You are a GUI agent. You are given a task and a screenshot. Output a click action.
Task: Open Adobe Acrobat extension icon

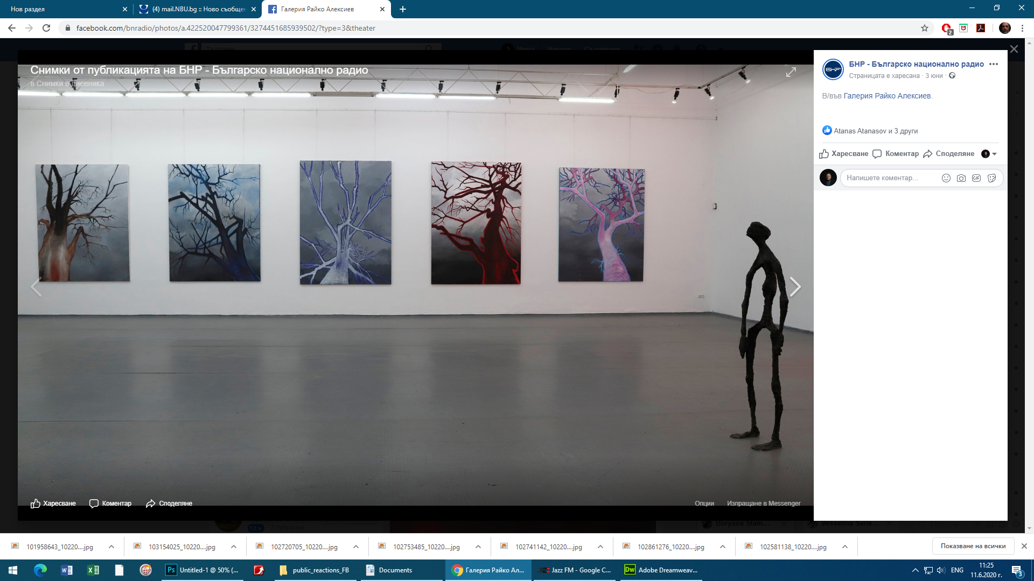[x=981, y=28]
